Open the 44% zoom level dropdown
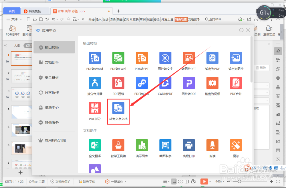The height and width of the screenshot is (188, 286). tap(220, 181)
